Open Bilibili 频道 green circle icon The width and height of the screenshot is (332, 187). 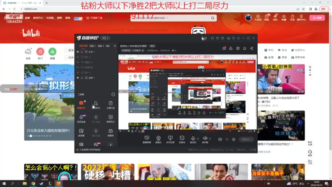[52, 52]
